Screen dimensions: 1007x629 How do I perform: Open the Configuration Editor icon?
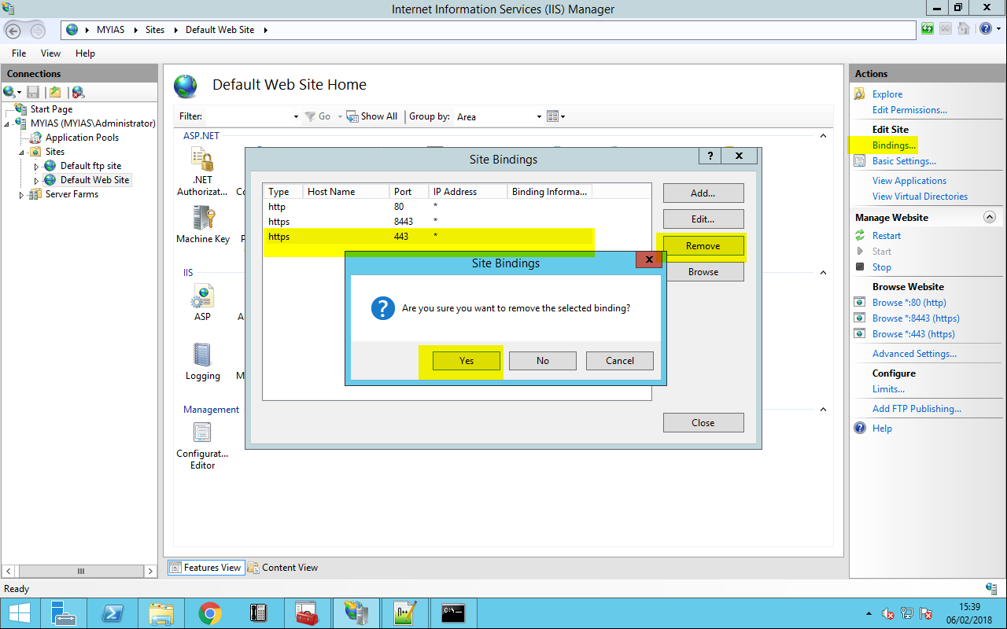pos(202,433)
